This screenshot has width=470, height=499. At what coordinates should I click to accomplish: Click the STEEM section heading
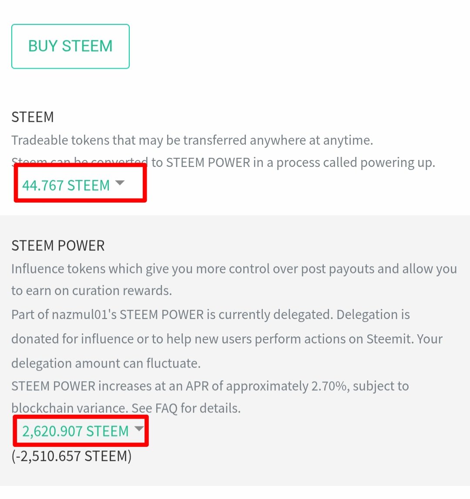[x=33, y=117]
